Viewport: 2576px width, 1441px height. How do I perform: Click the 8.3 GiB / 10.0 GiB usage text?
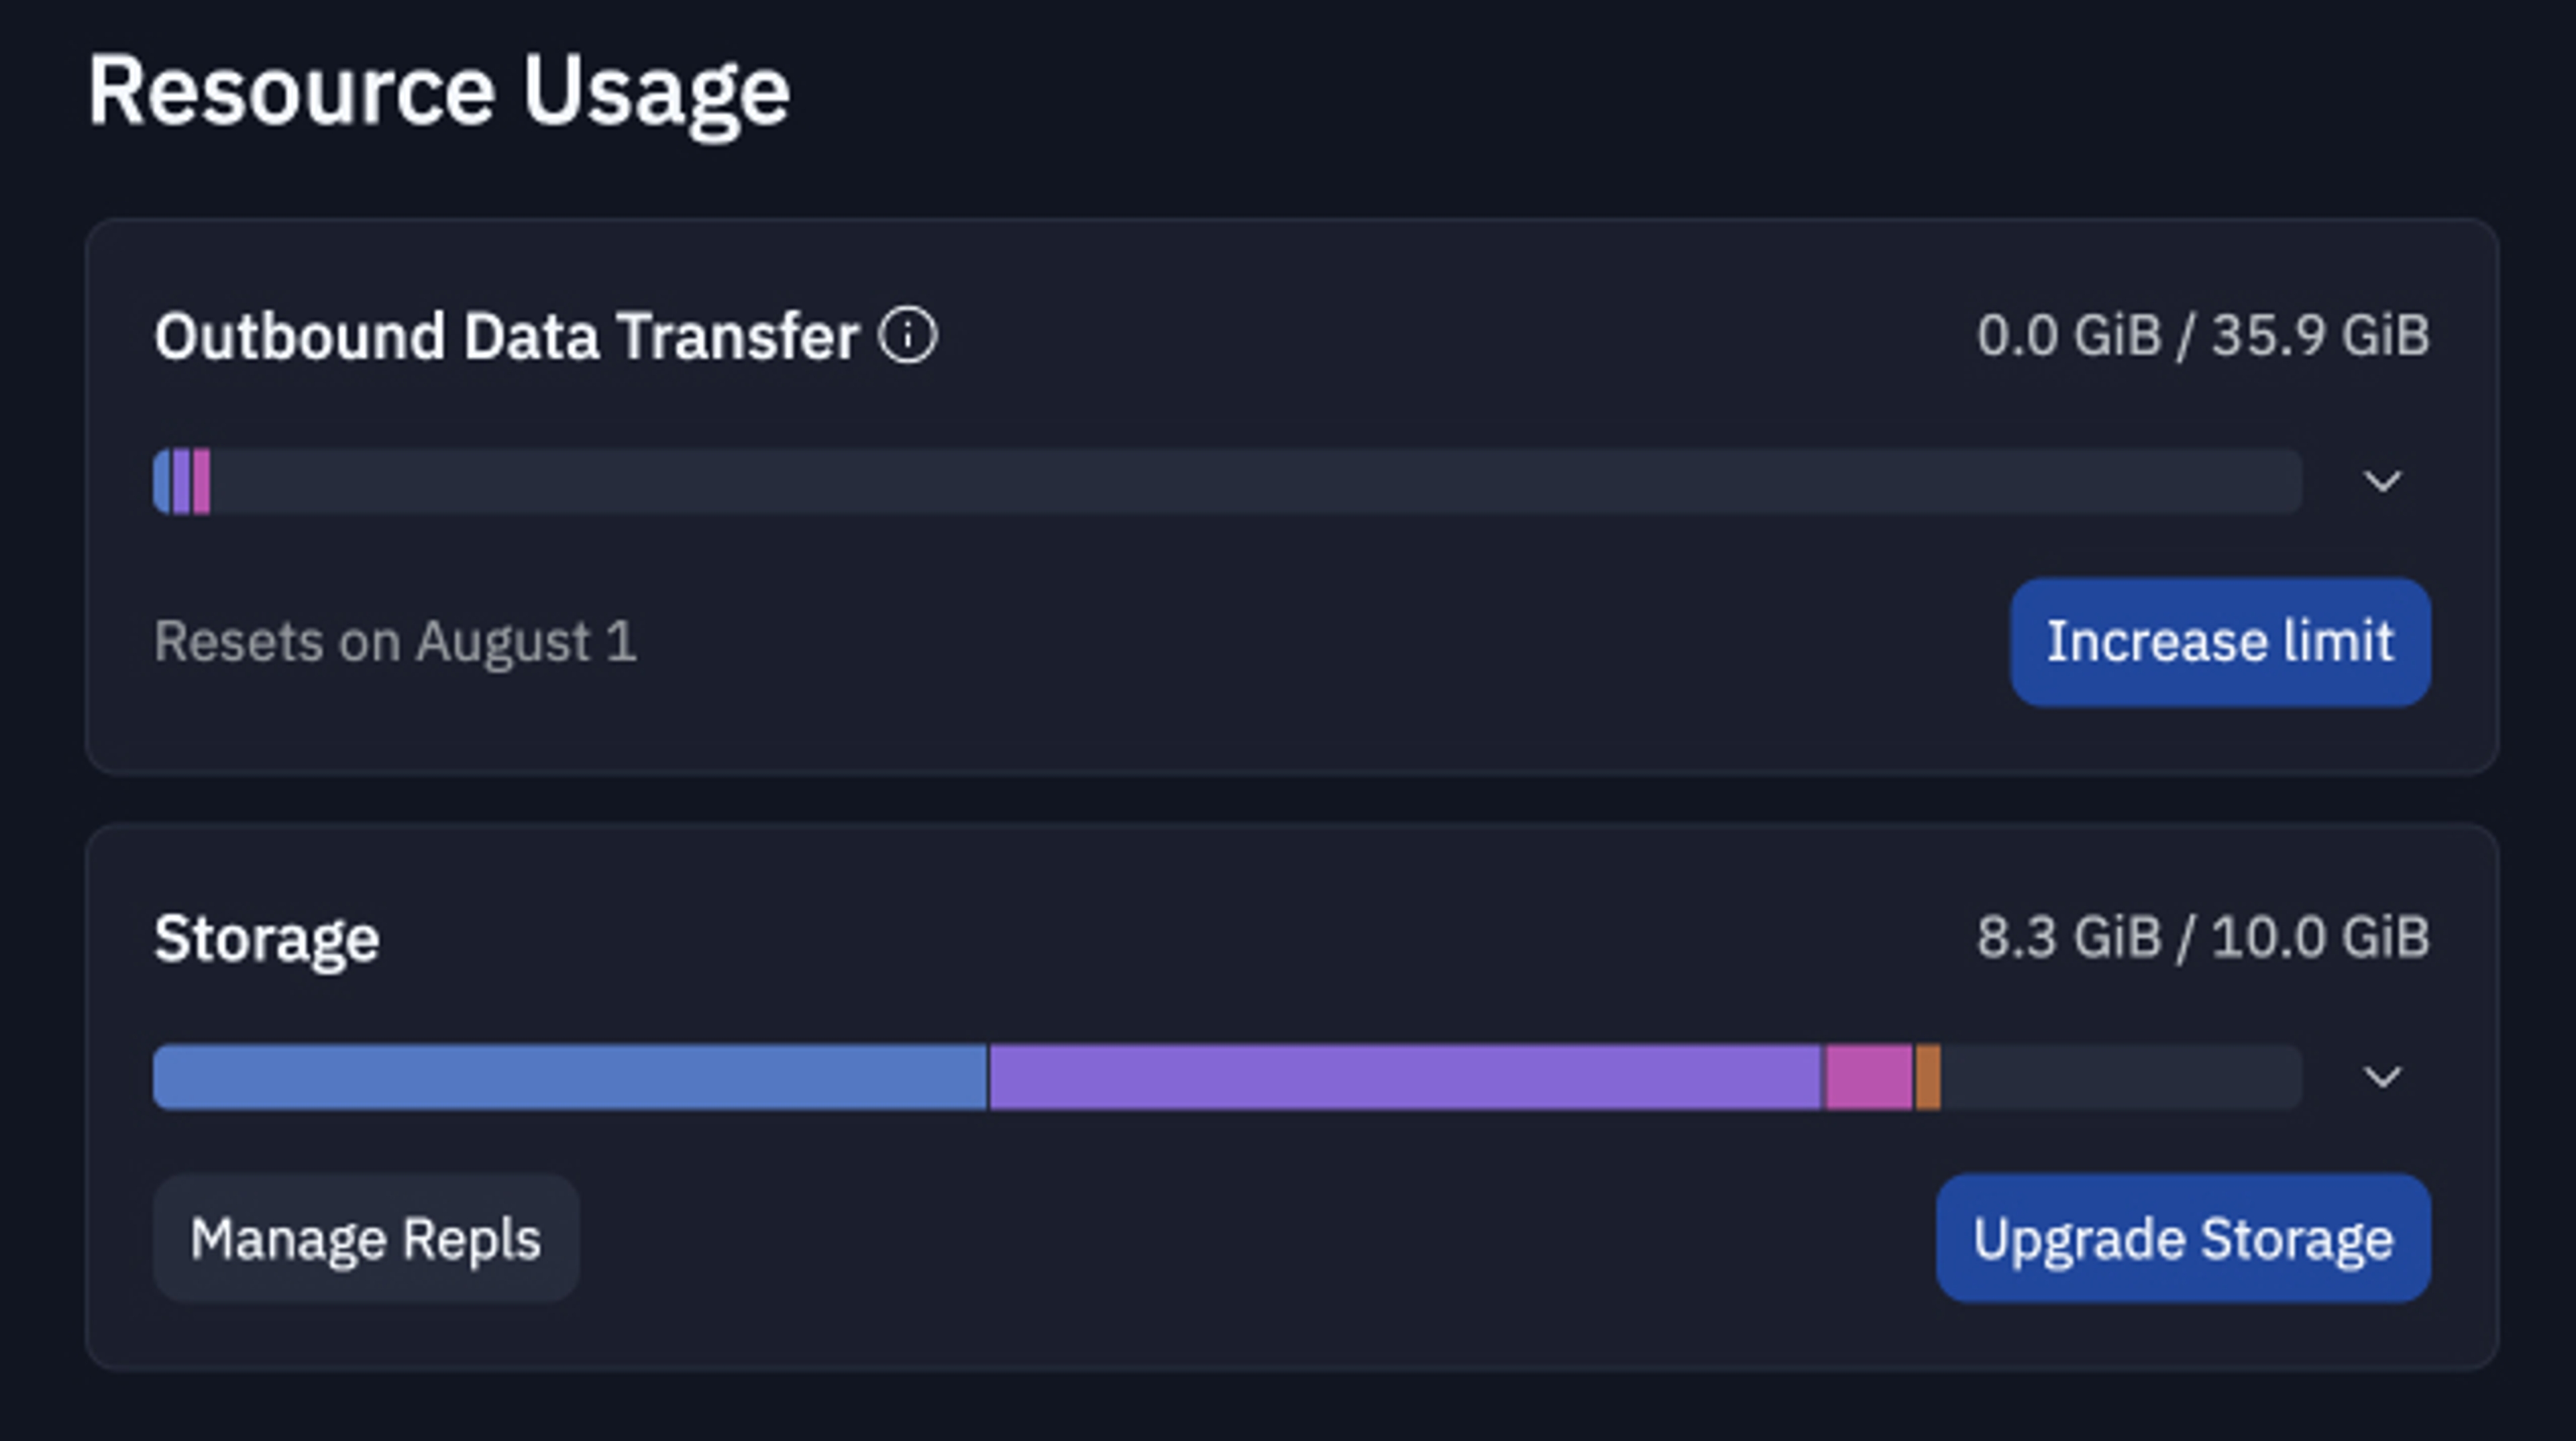click(x=2202, y=938)
